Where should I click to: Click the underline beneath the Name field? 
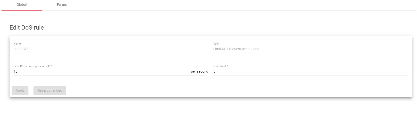(x=111, y=53)
